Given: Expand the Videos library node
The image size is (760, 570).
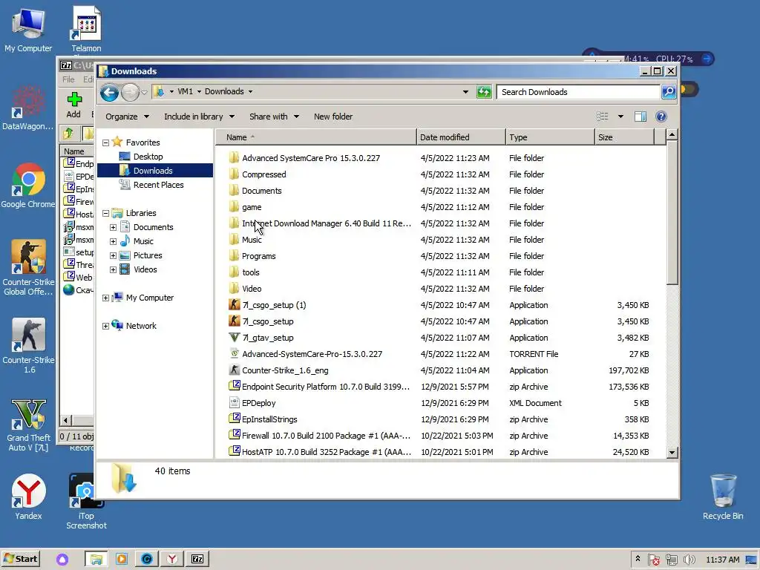Looking at the screenshot, I should [113, 269].
